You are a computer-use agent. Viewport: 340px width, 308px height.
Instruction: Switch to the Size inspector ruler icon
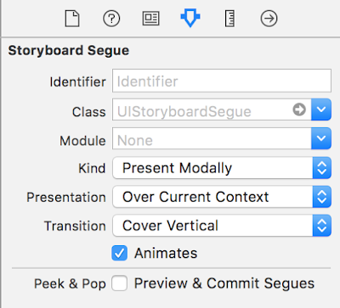click(x=229, y=19)
